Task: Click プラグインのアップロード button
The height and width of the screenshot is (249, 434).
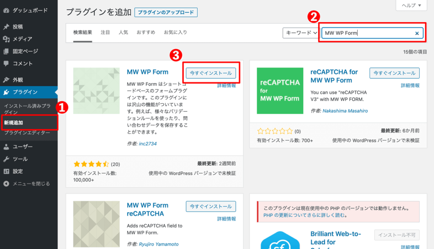Action: point(166,12)
